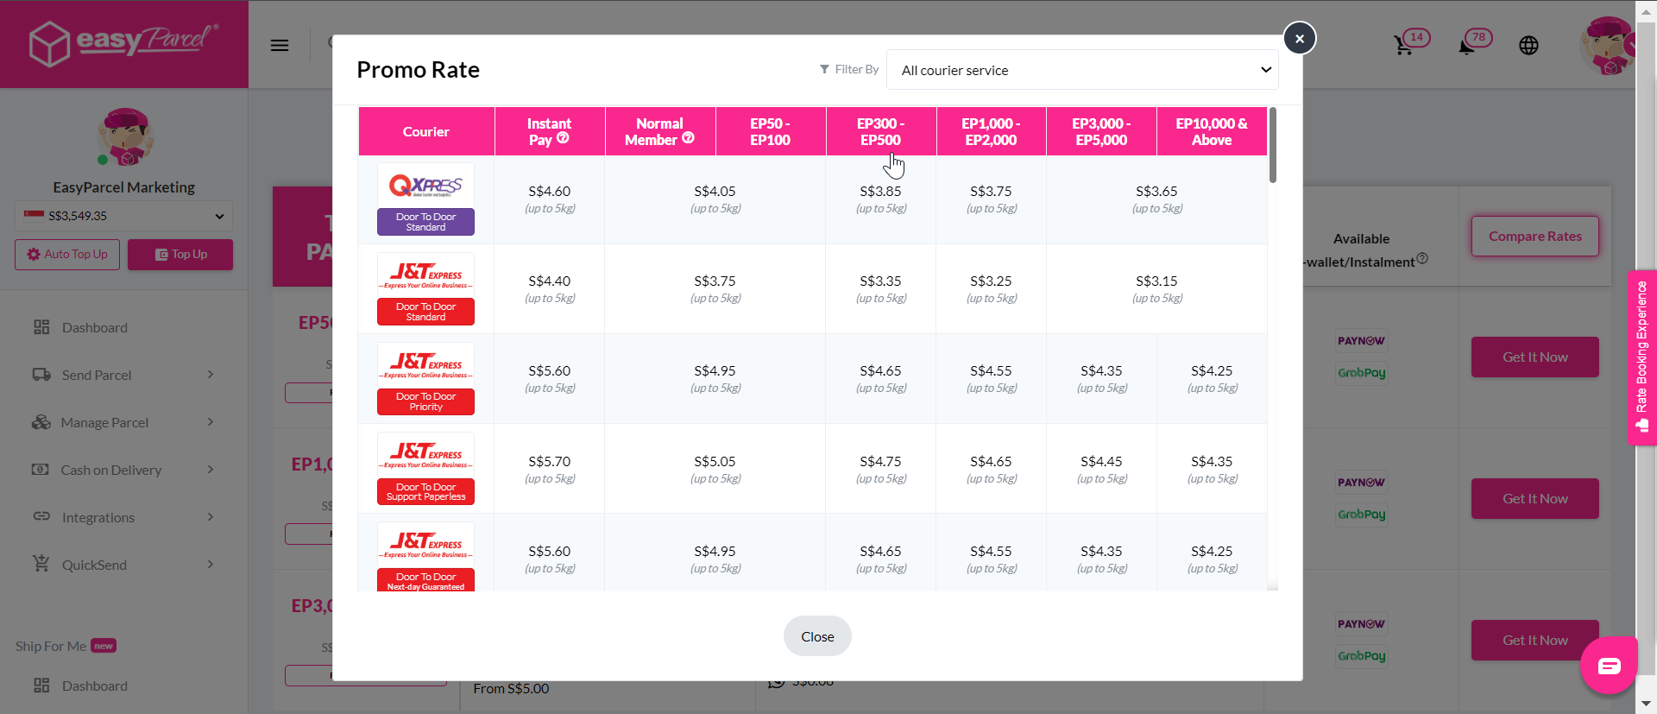Expand the Integrations chevron
Screen dimensions: 1657x714
pos(211,516)
